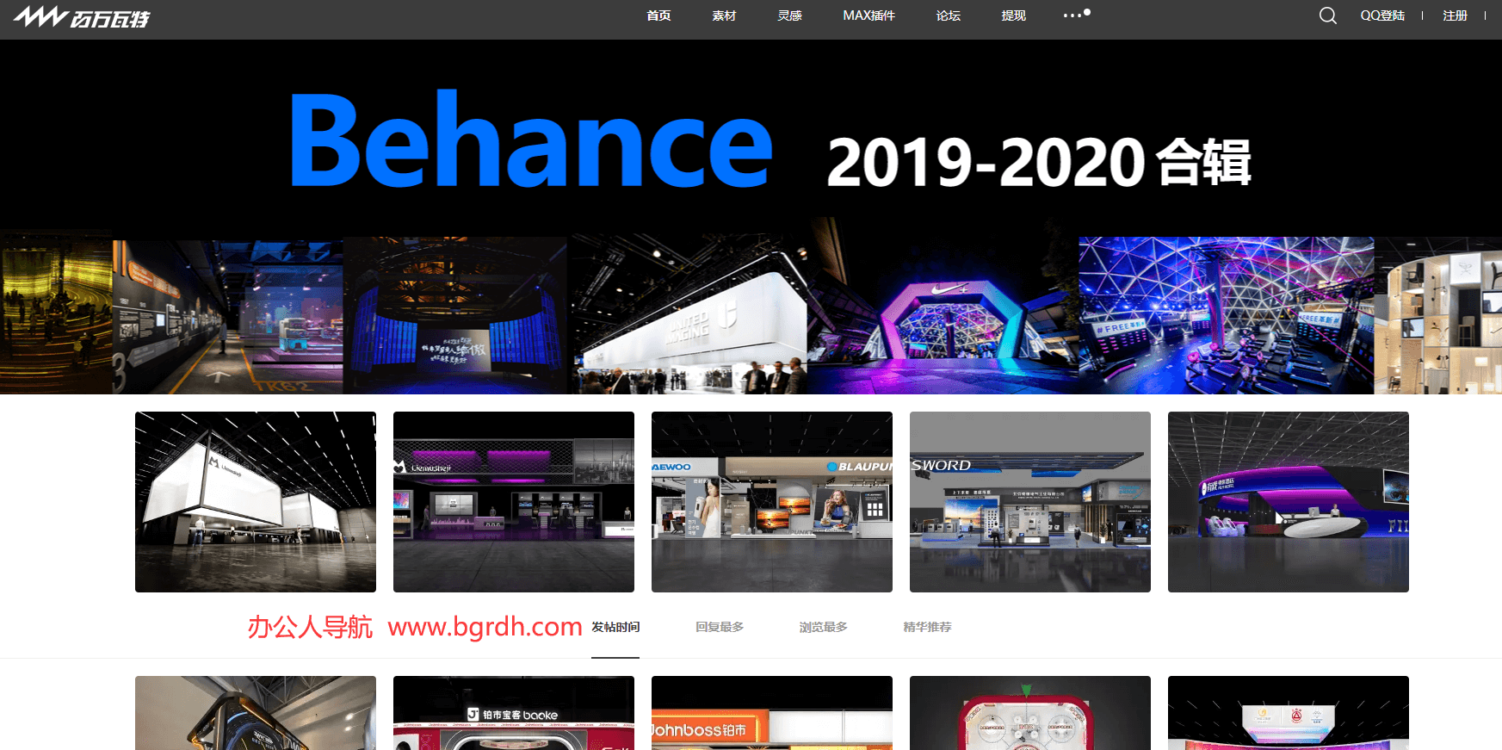This screenshot has height=750, width=1502.
Task: Open the 首页 home menu item
Action: click(x=658, y=15)
